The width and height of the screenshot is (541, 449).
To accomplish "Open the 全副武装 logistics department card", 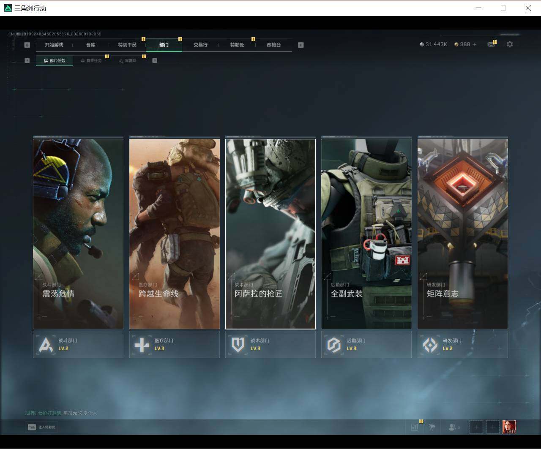I will click(366, 234).
